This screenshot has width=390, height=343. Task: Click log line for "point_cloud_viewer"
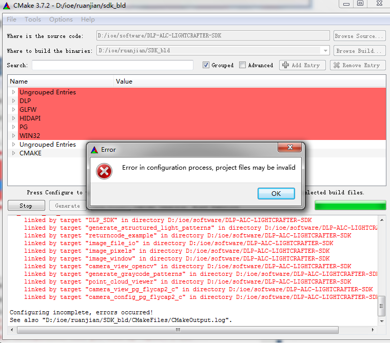187,281
